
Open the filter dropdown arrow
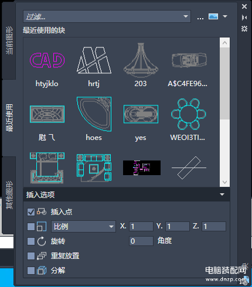(186, 16)
